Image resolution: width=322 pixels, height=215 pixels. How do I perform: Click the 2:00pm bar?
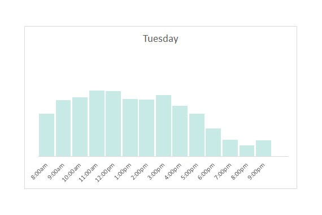point(147,128)
